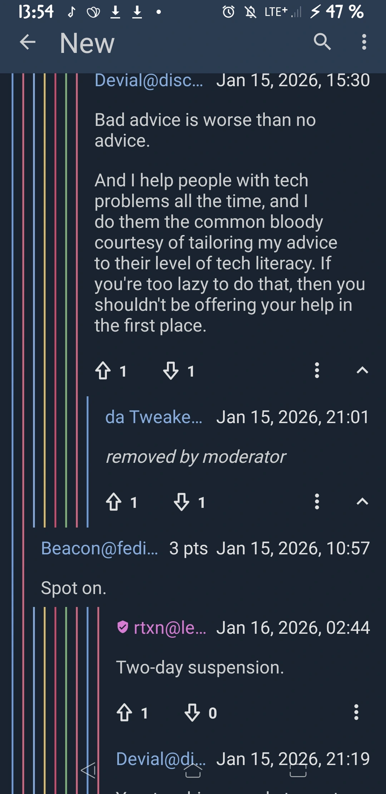Open options for the removed comment
This screenshot has width=386, height=794.
click(x=317, y=502)
